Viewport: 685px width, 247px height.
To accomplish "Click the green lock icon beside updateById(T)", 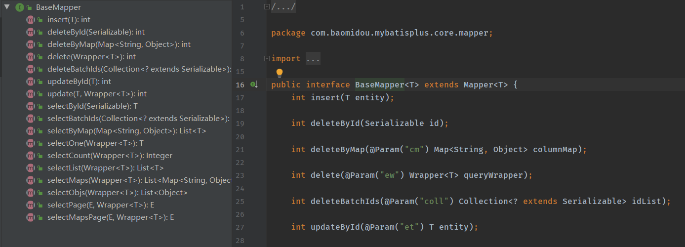I will pos(40,82).
